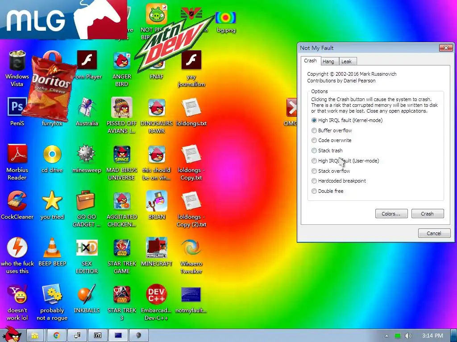The image size is (457, 342).
Task: Open the ANGER BIRD desktop icon
Action: pyautogui.click(x=122, y=61)
